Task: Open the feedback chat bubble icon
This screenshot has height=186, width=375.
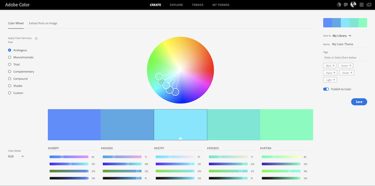Action: [x=346, y=5]
